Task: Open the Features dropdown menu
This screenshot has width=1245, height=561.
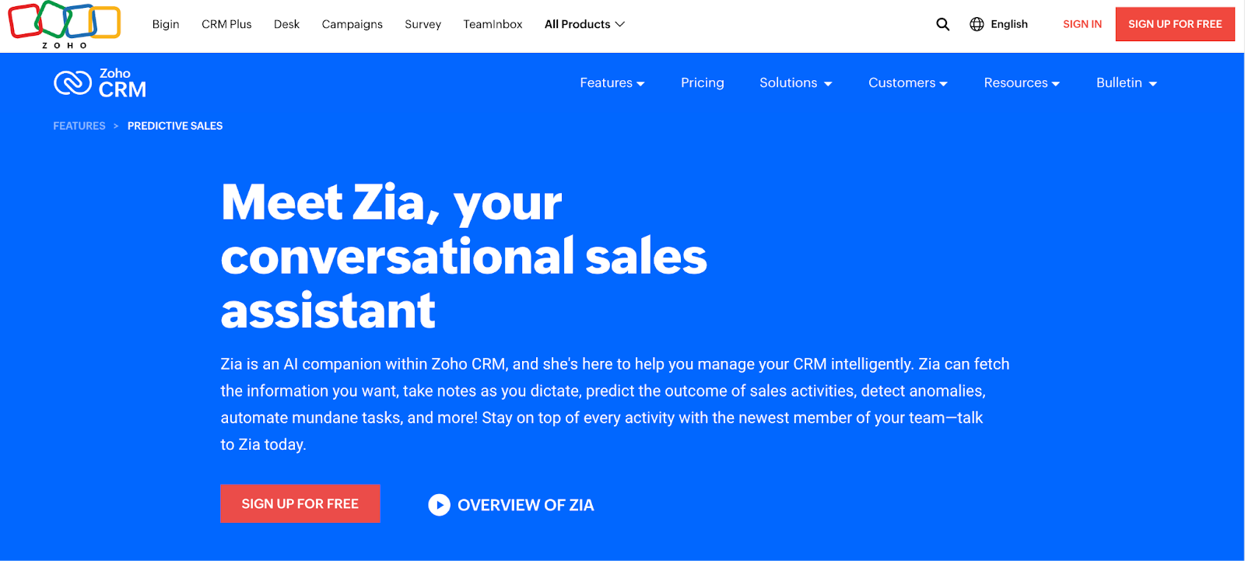Action: coord(612,83)
